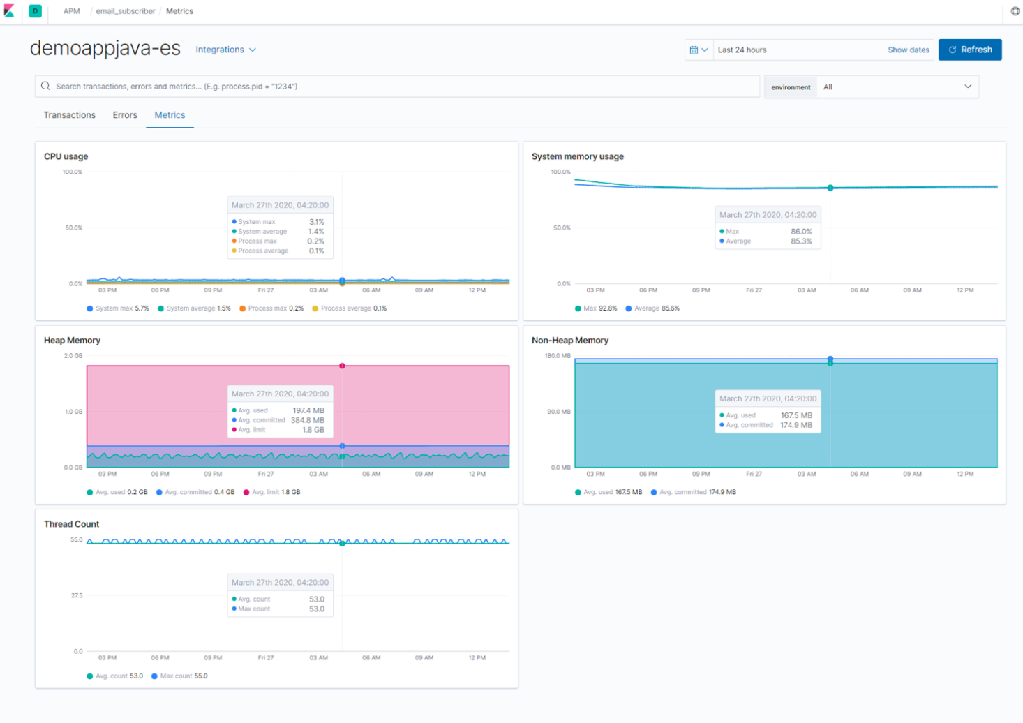Toggle System max legend in CPU usage
The height and width of the screenshot is (723, 1023).
tap(118, 308)
